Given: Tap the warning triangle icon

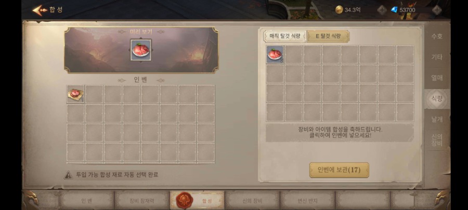Looking at the screenshot, I should (x=68, y=175).
